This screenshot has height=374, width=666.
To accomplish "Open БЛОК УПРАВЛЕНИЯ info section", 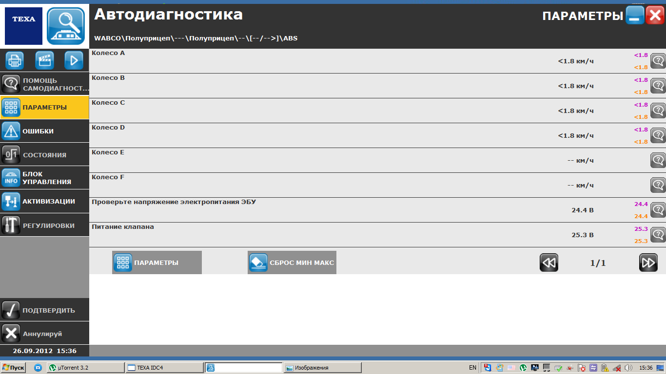I will pyautogui.click(x=44, y=178).
